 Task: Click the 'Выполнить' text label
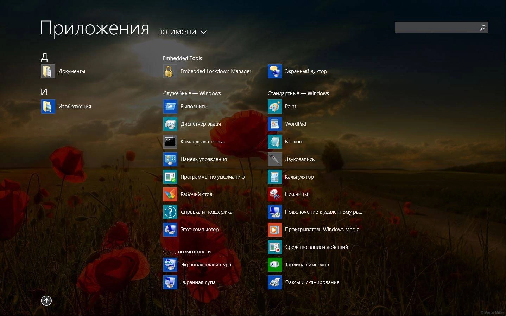[193, 107]
